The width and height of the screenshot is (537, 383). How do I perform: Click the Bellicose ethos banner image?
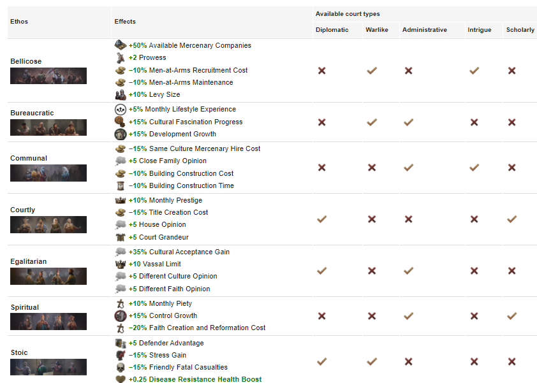pyautogui.click(x=48, y=76)
